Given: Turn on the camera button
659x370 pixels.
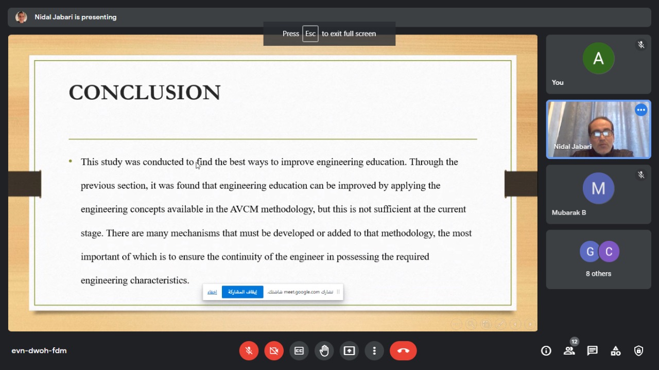Looking at the screenshot, I should [274, 350].
